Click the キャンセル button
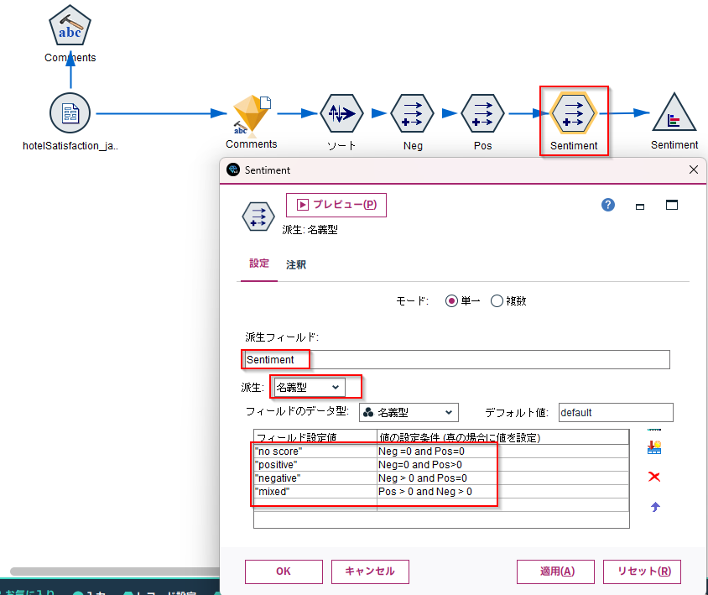Screen dimensions: 708x595 click(x=370, y=572)
